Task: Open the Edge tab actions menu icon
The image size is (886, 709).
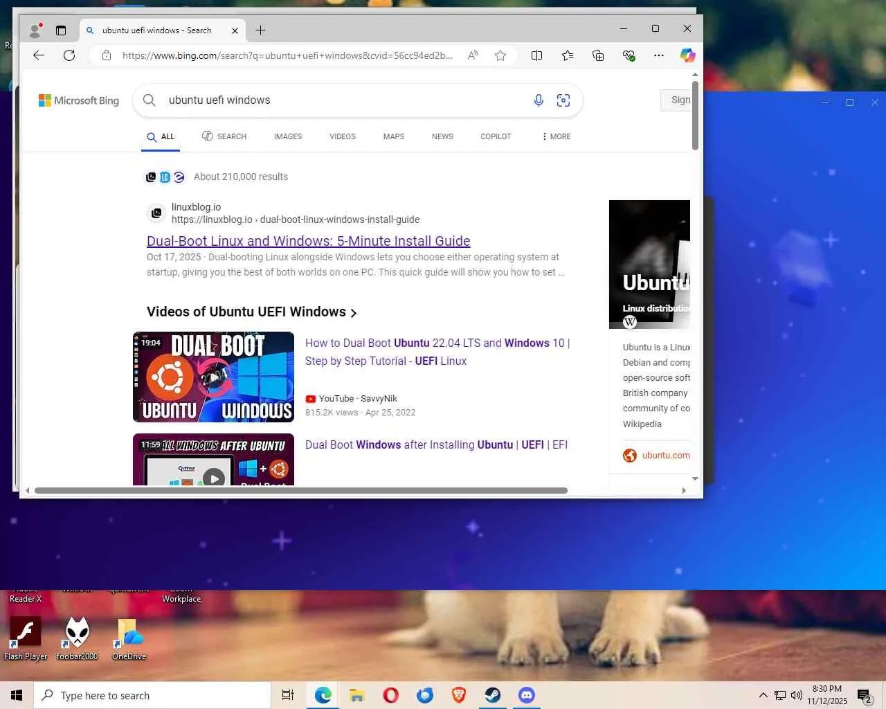Action: point(61,30)
